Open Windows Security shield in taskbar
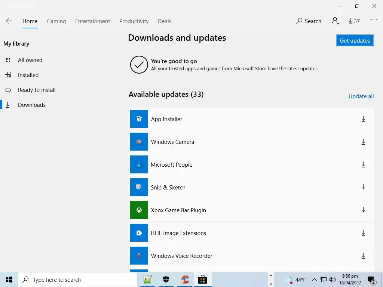This screenshot has height=287, width=383. 166,280
